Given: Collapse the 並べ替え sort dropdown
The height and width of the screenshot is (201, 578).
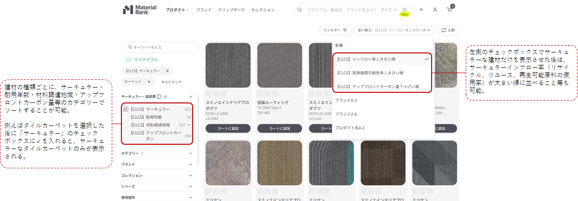Looking at the screenshot, I should coord(394,30).
